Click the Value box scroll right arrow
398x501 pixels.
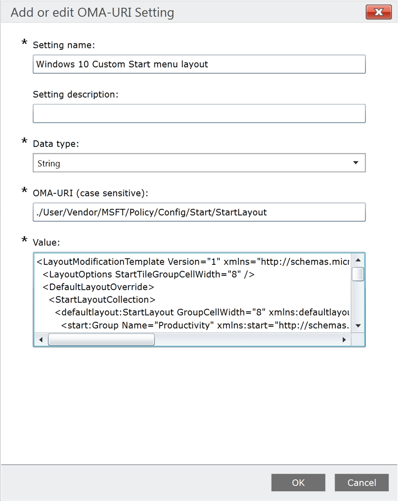tap(344, 340)
